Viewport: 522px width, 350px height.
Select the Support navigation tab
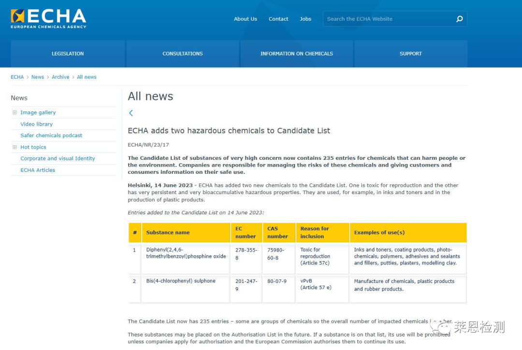[410, 54]
